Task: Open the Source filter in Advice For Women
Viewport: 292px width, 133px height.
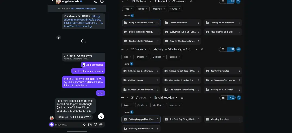Action: point(175,9)
